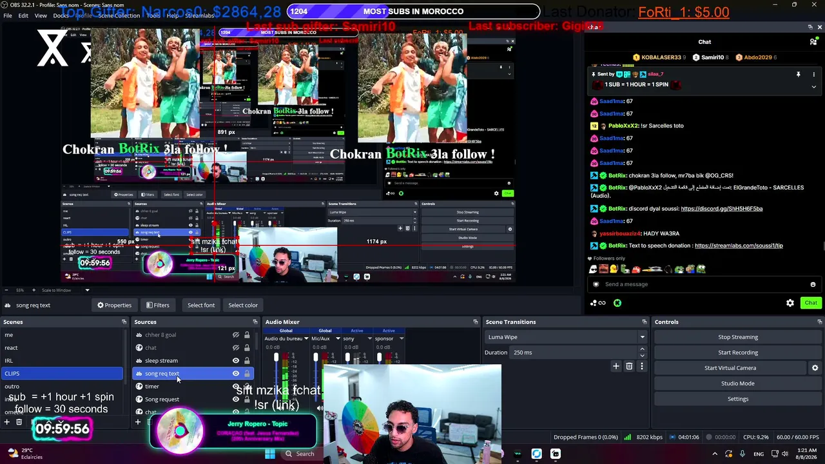Open Audio du bureau mixer dropdown
Viewport: 825px width, 464px height.
click(306, 338)
